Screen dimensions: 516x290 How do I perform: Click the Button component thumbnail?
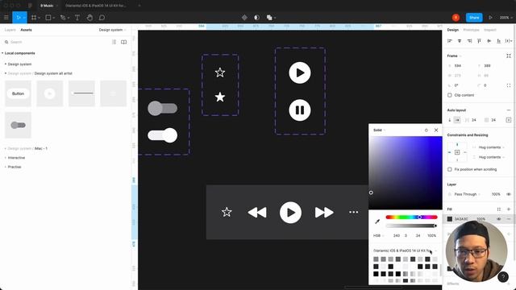click(18, 93)
